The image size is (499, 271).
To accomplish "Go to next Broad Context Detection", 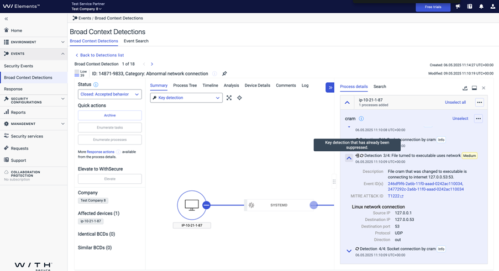I will tap(152, 64).
